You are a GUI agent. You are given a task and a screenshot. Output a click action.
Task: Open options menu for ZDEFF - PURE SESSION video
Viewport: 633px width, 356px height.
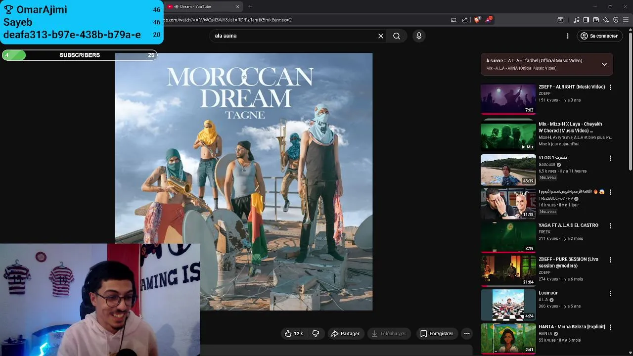tap(610, 260)
